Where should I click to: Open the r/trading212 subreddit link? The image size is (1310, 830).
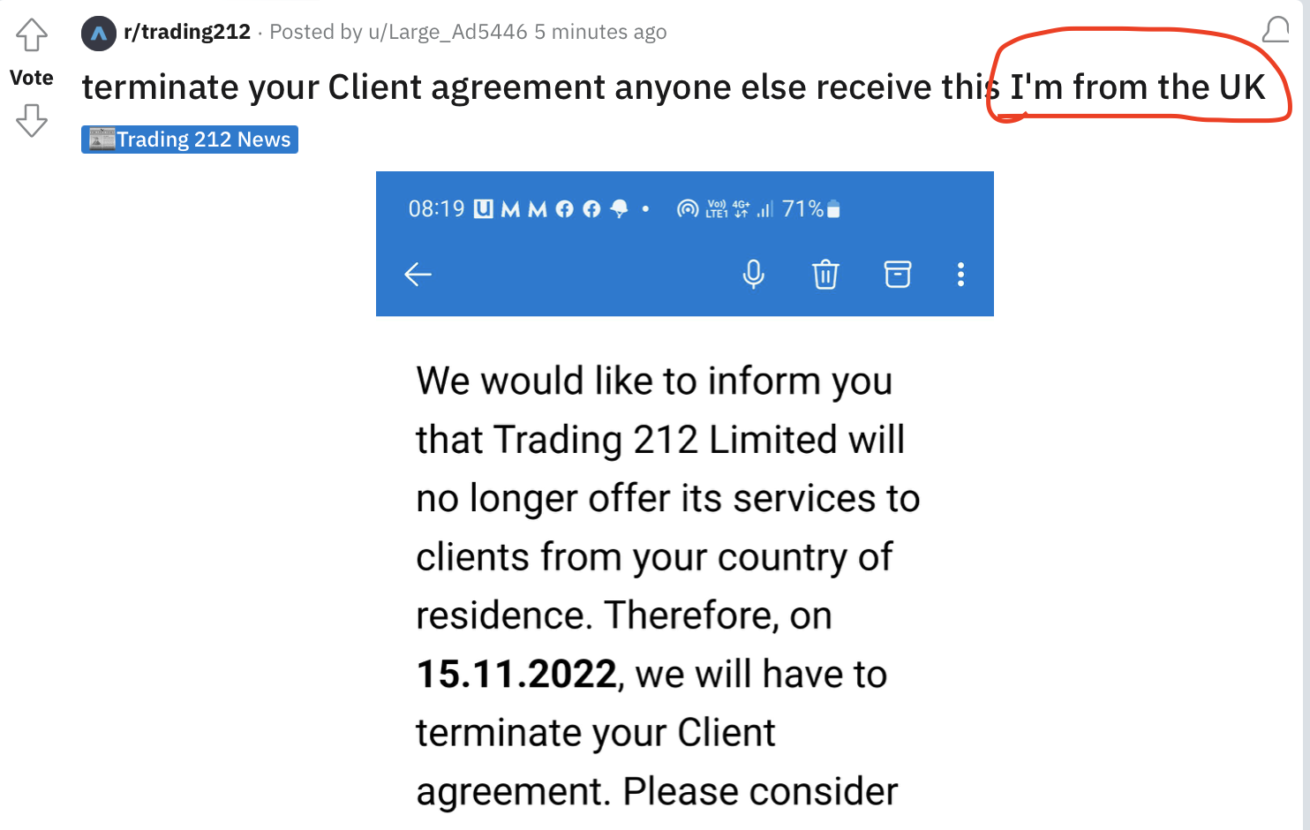[187, 32]
